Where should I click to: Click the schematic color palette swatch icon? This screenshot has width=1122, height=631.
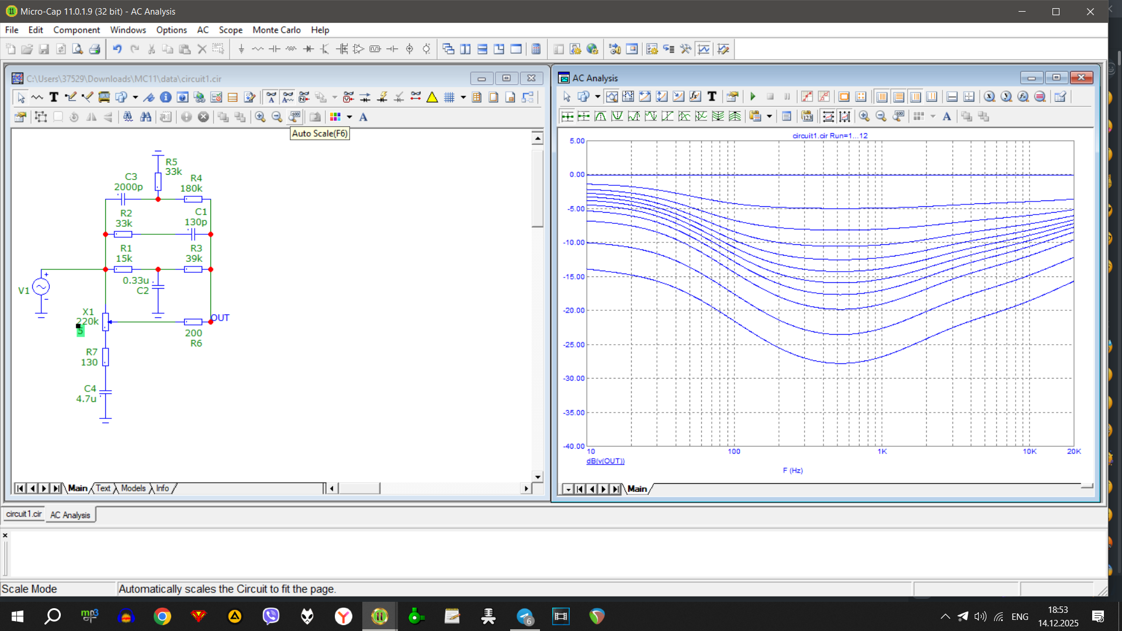[x=335, y=117]
